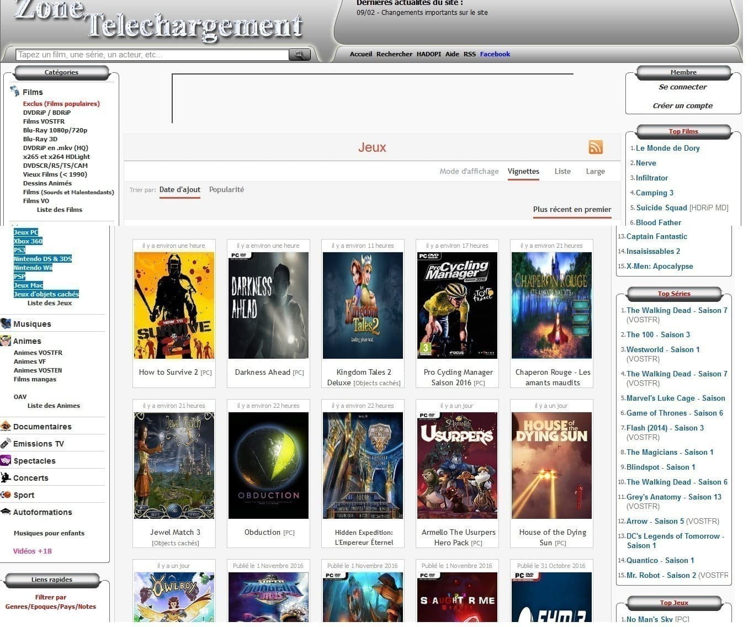Open Aide in the top navigation

452,54
